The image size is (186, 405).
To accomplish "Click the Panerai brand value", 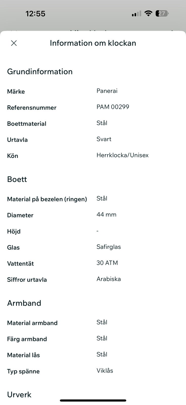I will point(107,91).
